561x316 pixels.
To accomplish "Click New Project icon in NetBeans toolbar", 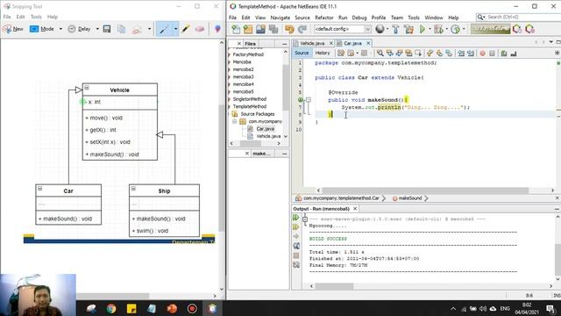I will point(248,29).
